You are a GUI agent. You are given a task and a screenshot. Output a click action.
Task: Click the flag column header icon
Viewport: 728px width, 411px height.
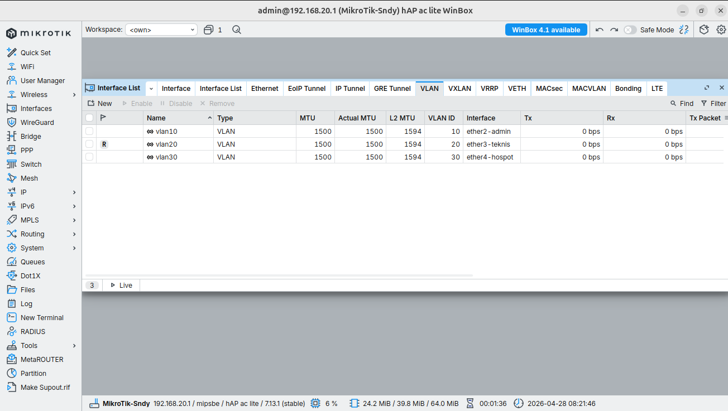click(103, 118)
